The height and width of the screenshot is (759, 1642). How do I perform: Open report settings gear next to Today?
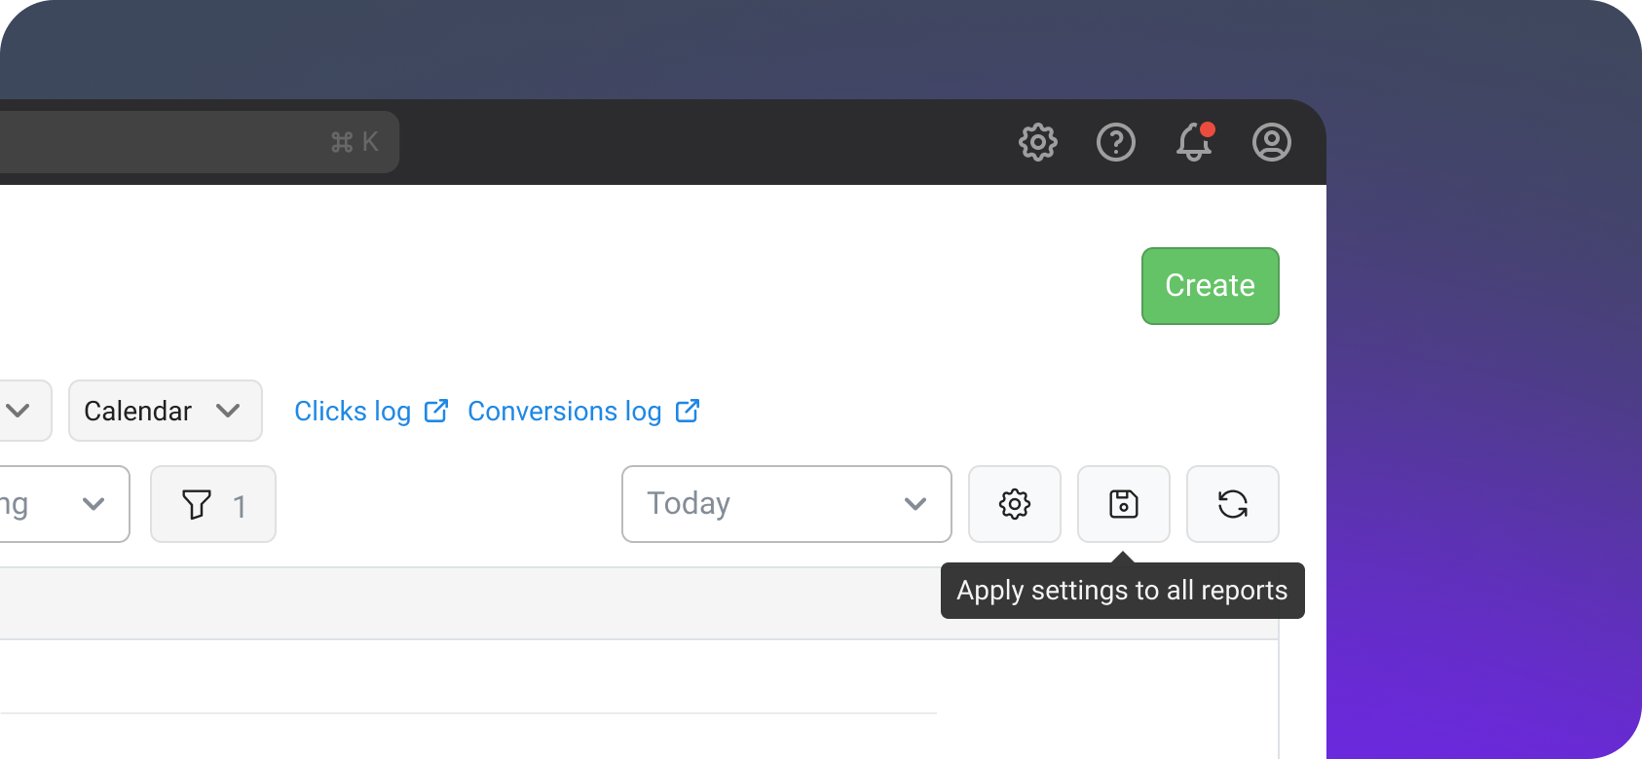(1015, 504)
